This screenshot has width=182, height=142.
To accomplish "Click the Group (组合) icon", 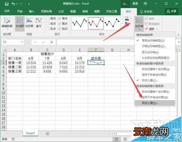I will pyautogui.click(x=146, y=19).
